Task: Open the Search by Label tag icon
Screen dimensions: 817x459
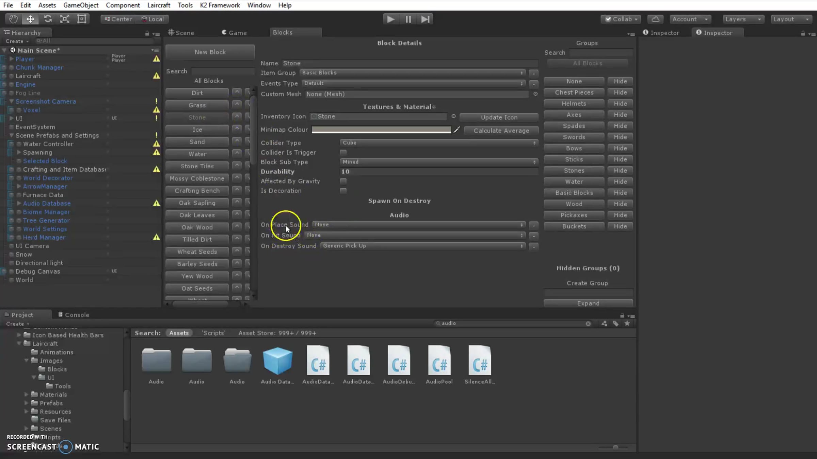Action: (x=616, y=324)
